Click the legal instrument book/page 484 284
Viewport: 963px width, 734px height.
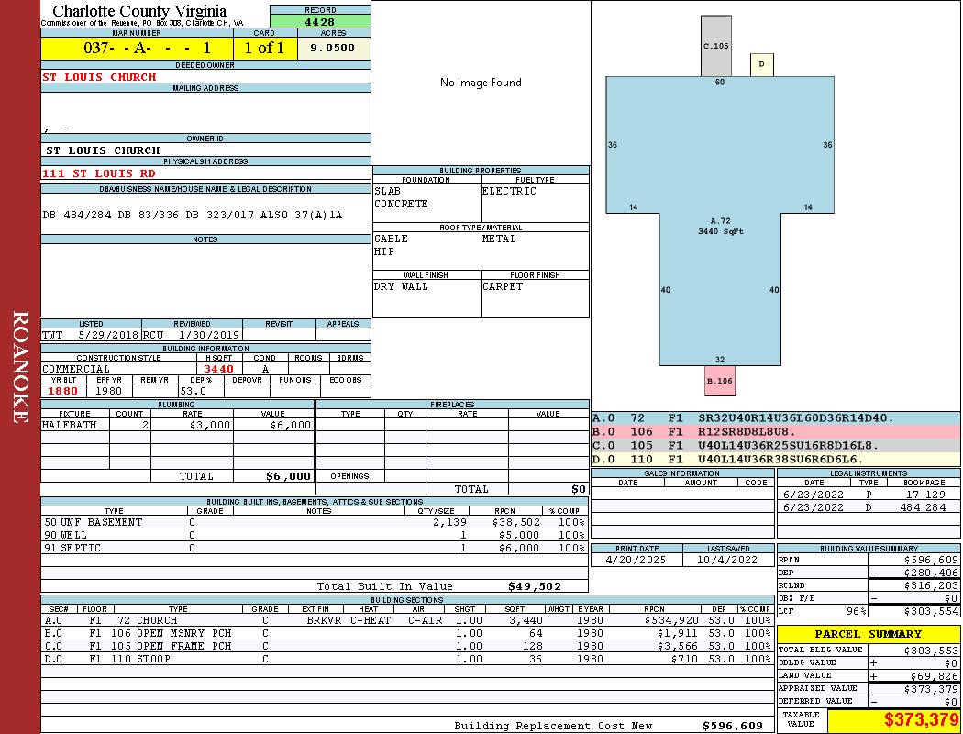tap(923, 507)
